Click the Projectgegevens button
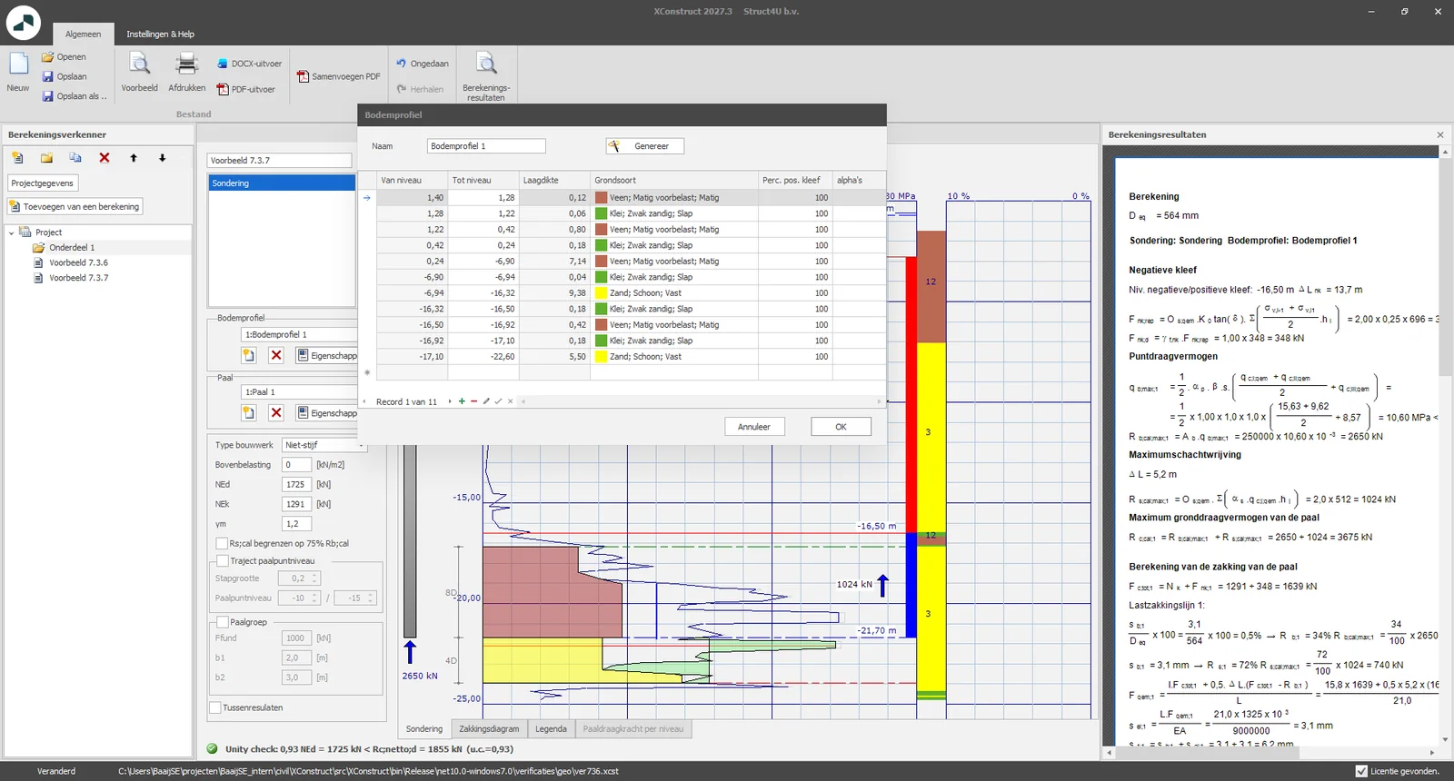This screenshot has height=781, width=1454. 43,183
